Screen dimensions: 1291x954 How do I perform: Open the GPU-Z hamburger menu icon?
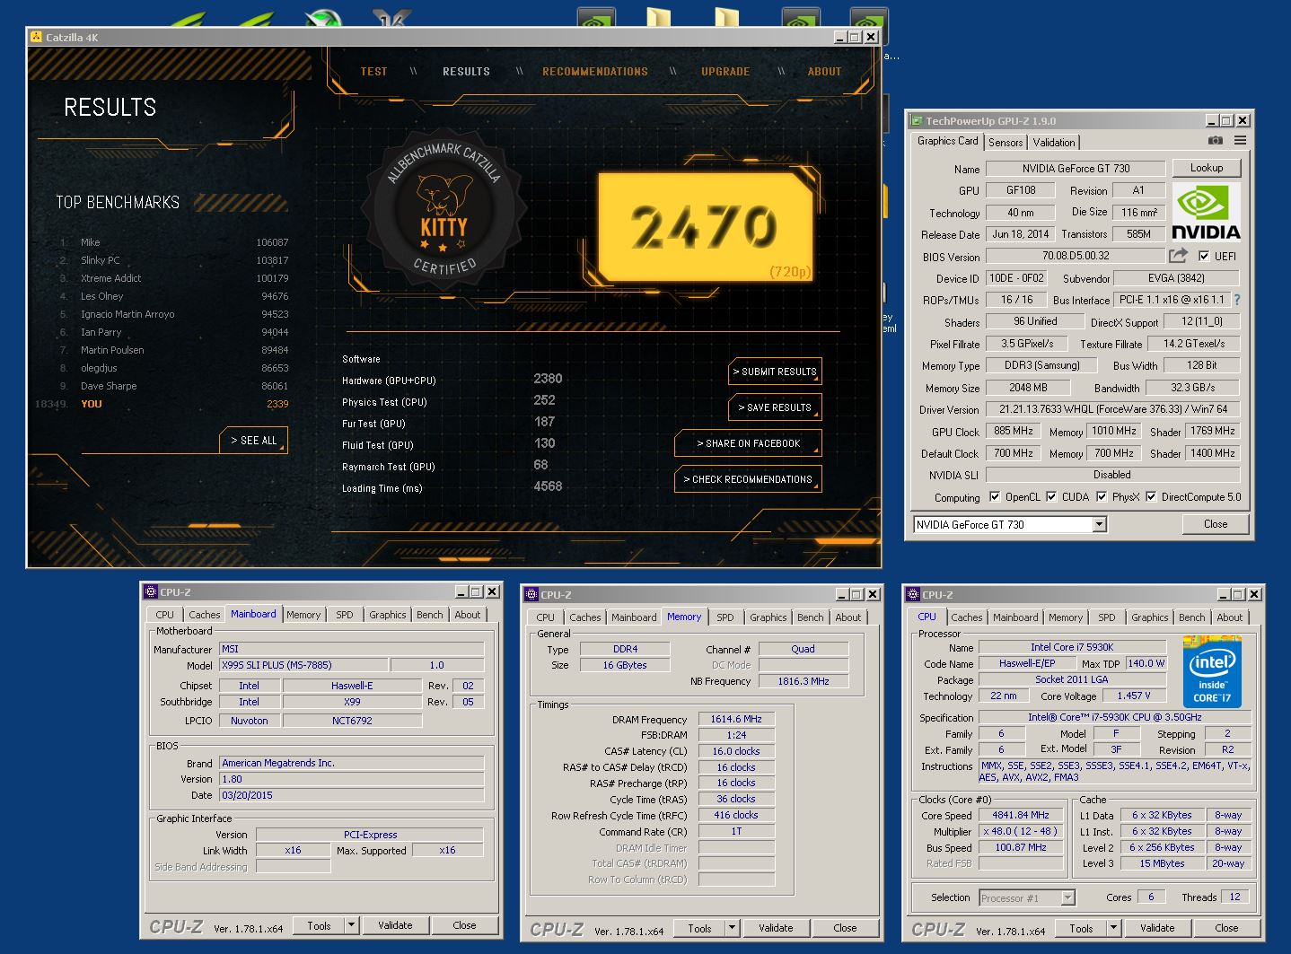pyautogui.click(x=1240, y=140)
